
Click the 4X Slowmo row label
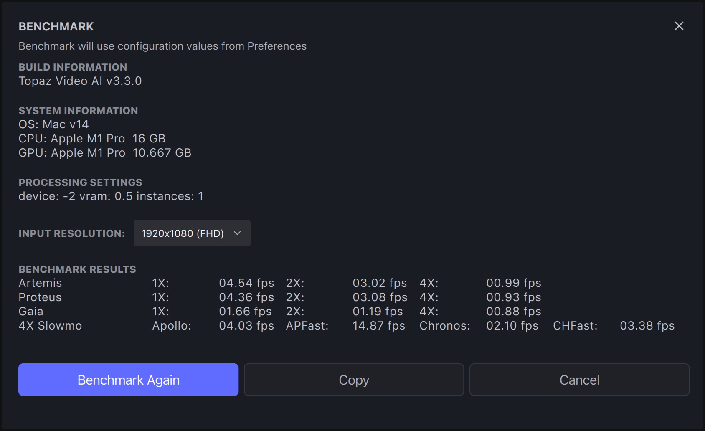tap(50, 326)
